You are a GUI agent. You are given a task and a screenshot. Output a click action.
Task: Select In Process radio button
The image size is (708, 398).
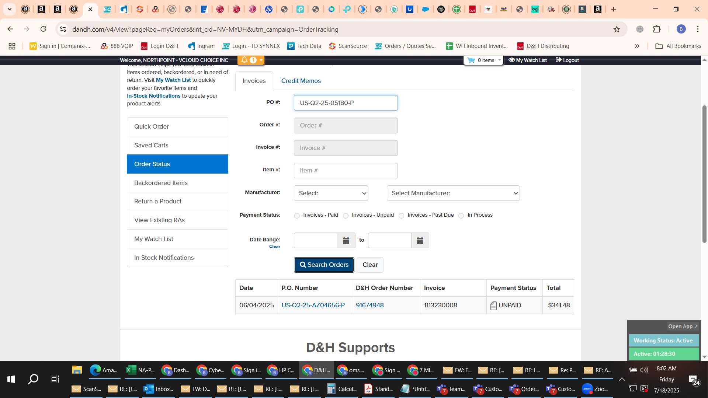[461, 216]
